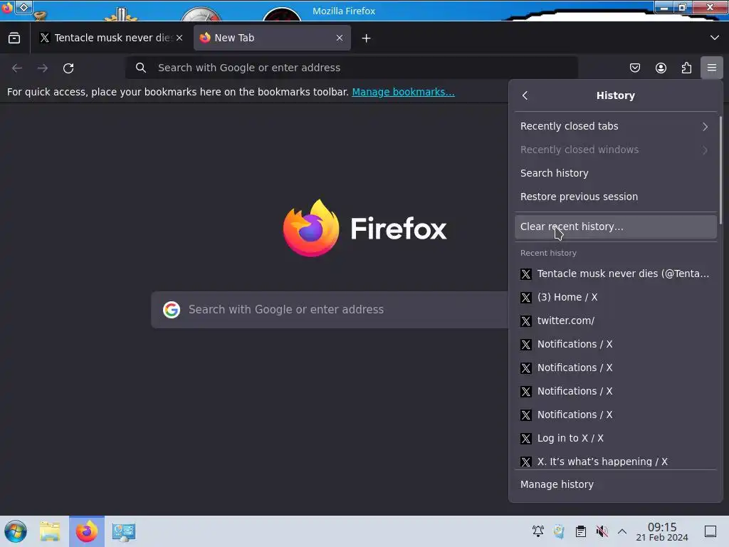Open Manage history at panel bottom
The height and width of the screenshot is (547, 729).
pyautogui.click(x=616, y=484)
